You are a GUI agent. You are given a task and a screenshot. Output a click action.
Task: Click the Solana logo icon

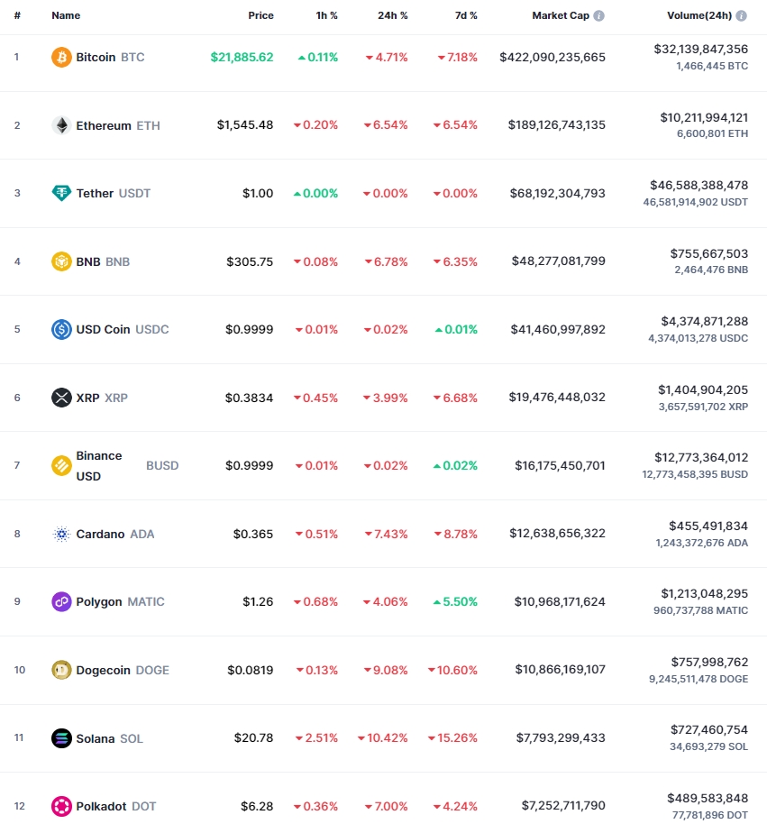(x=61, y=738)
